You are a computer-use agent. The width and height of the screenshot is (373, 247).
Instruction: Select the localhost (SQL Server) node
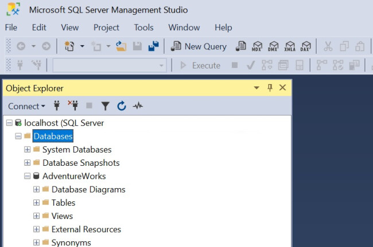click(64, 123)
